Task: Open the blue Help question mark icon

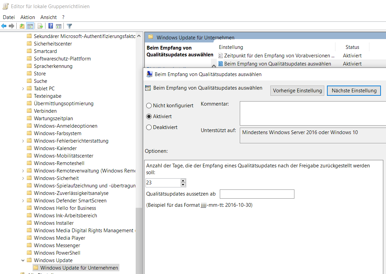Action: tap(51, 26)
